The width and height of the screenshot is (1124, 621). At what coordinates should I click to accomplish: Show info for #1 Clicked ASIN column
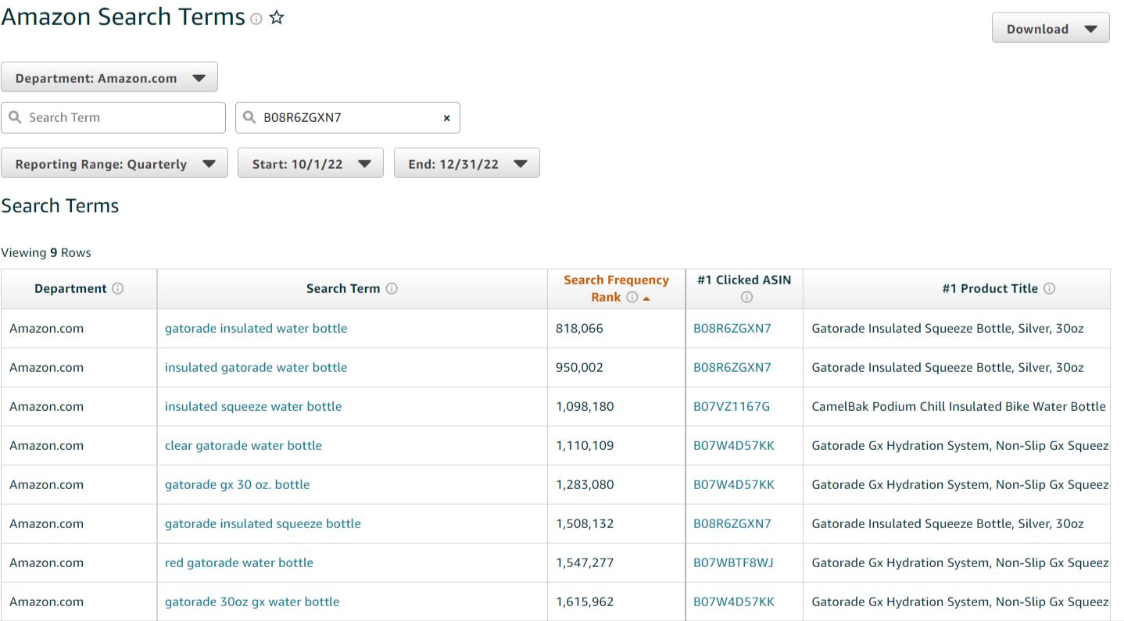[x=746, y=297]
